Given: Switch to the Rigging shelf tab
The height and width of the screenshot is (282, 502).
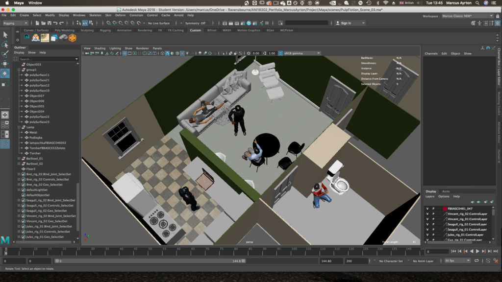Looking at the screenshot, I should (105, 30).
